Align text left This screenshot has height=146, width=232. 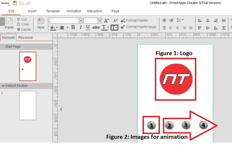[171, 28]
